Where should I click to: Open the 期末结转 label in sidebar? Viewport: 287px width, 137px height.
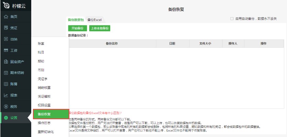[x=17, y=73]
